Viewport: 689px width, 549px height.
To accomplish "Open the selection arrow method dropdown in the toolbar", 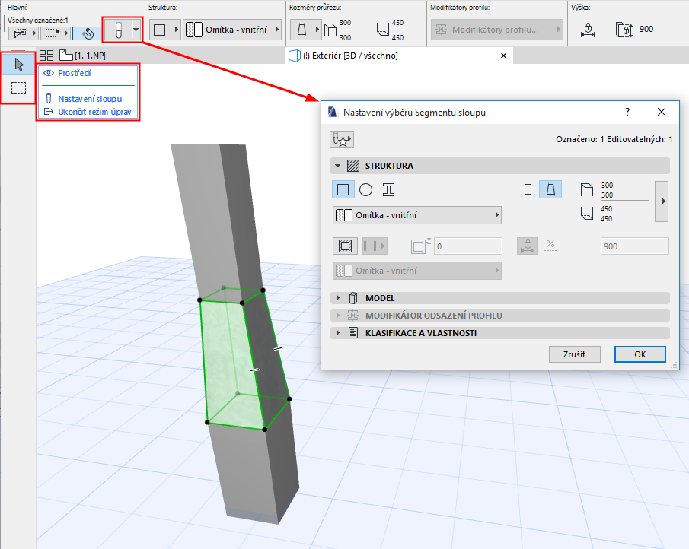I will [56, 33].
